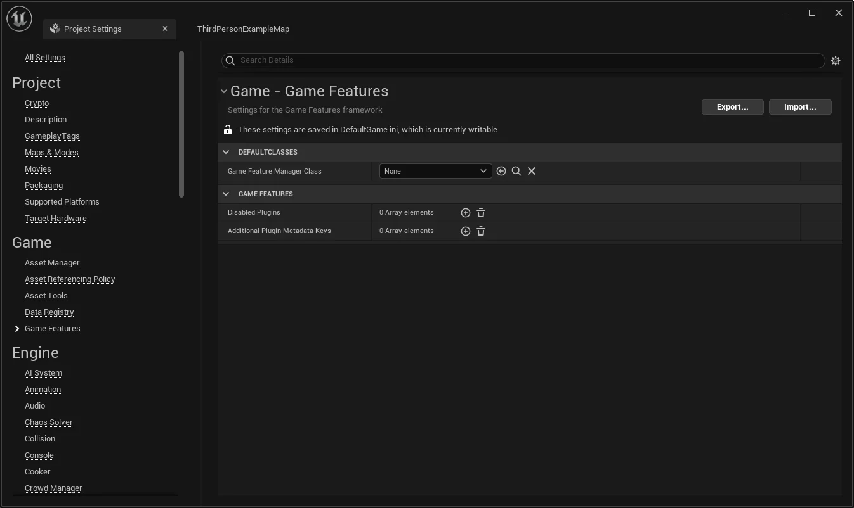Close the Project Settings tab
The width and height of the screenshot is (854, 508).
[165, 29]
